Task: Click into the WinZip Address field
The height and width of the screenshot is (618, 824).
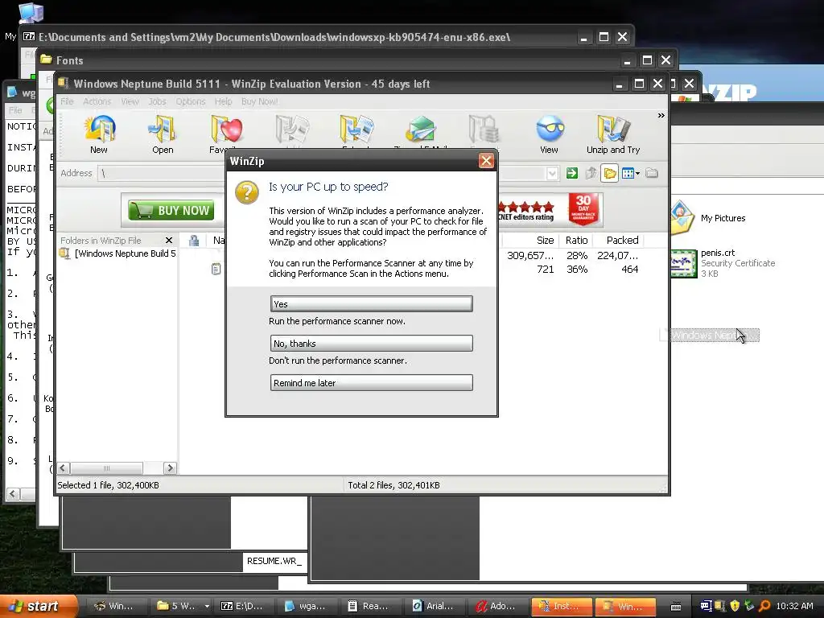Action: click(320, 173)
